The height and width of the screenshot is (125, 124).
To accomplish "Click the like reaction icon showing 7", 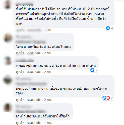I will coord(92,70).
